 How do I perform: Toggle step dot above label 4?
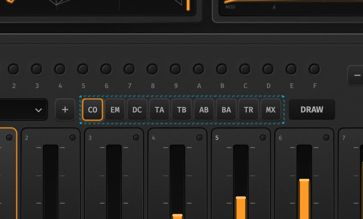tap(60, 69)
